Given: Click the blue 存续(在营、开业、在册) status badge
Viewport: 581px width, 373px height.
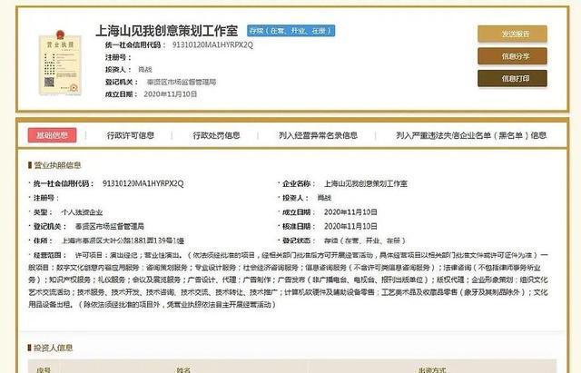Looking at the screenshot, I should 290,30.
